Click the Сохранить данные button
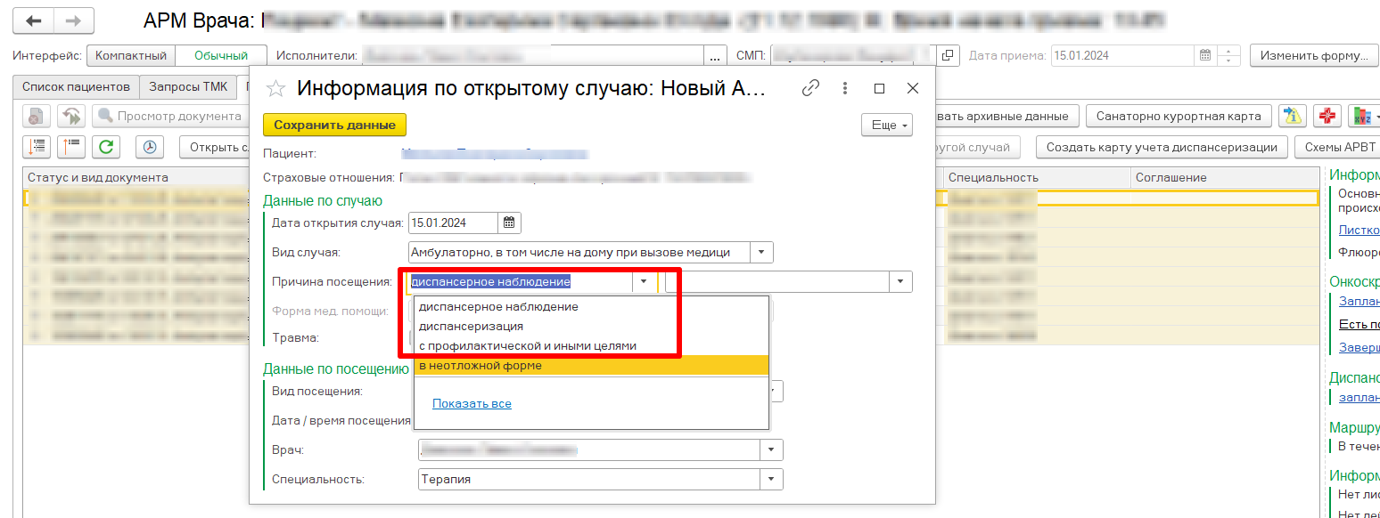This screenshot has height=518, width=1380. click(x=334, y=125)
